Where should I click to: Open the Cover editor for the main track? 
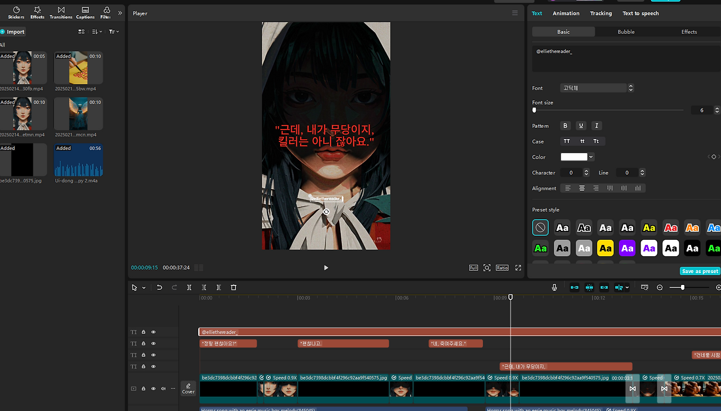point(188,388)
